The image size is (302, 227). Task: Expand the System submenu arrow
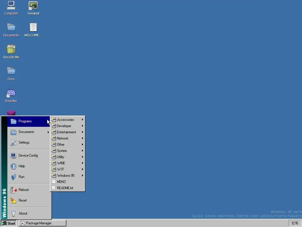(x=83, y=150)
